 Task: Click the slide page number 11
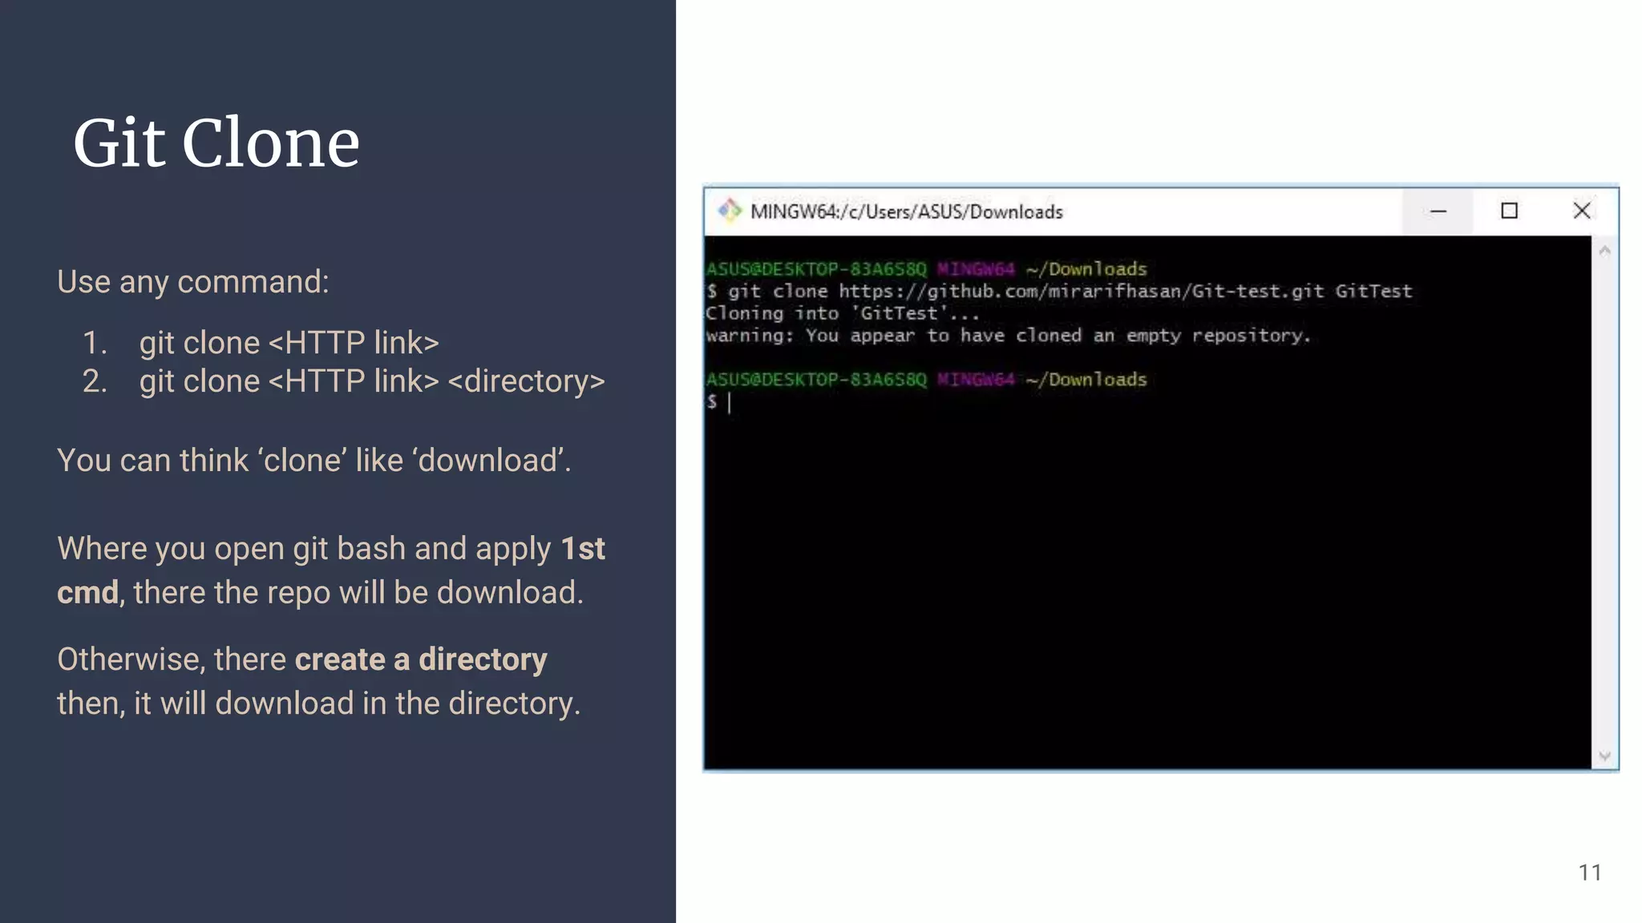1590,873
